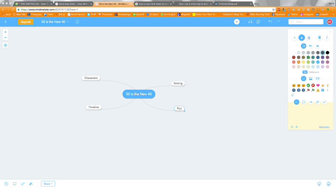Add the yellow warning triangle icon
This screenshot has height=188, width=336.
pos(318,90)
